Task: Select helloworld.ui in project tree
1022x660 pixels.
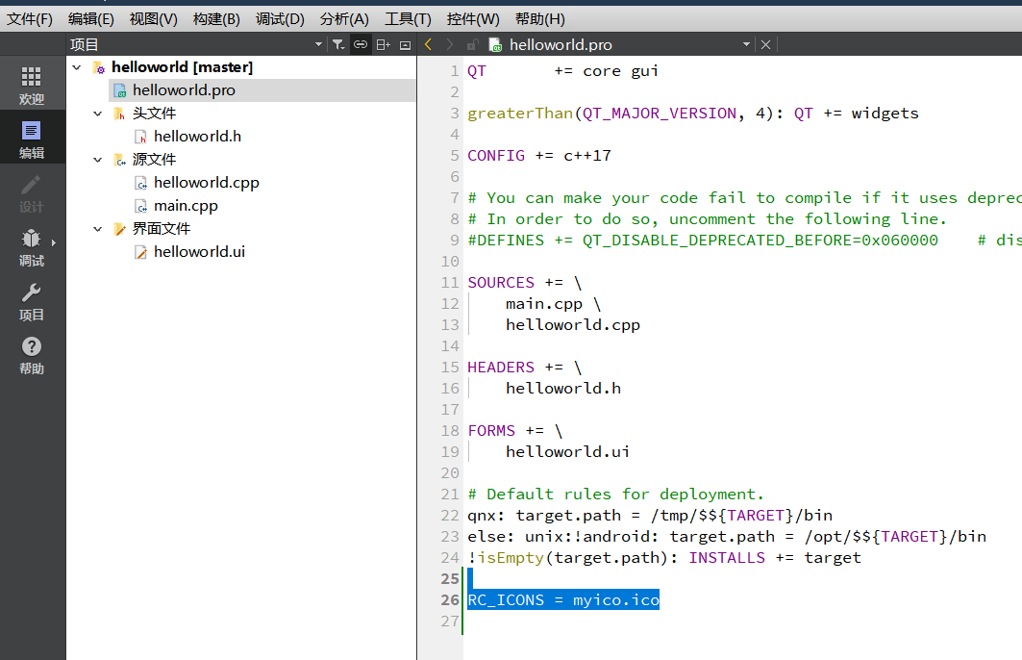Action: 199,252
